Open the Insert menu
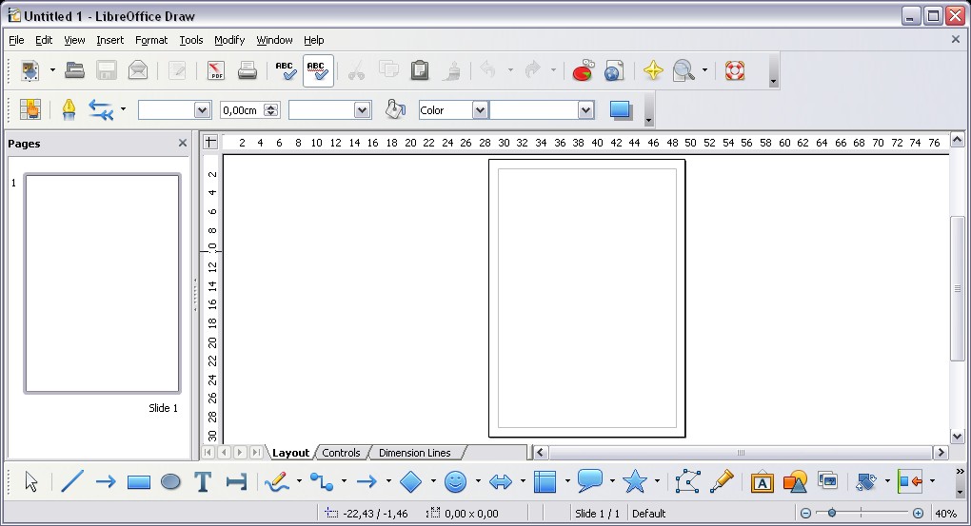This screenshot has width=971, height=526. 109,40
